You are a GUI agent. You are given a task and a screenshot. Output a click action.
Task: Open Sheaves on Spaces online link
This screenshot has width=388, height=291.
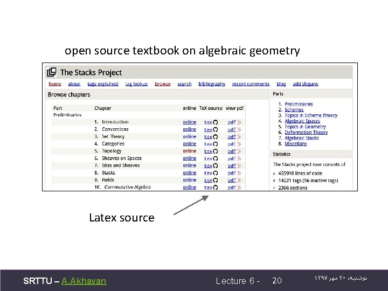tap(190, 158)
